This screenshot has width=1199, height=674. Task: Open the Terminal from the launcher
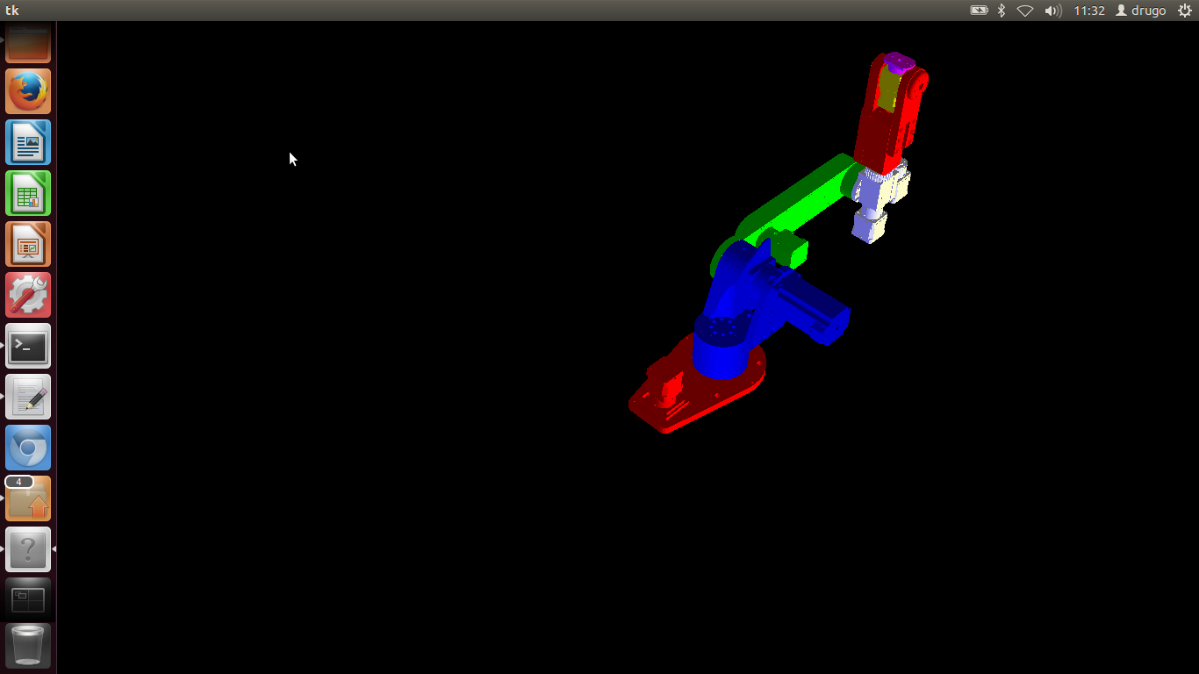tap(28, 346)
